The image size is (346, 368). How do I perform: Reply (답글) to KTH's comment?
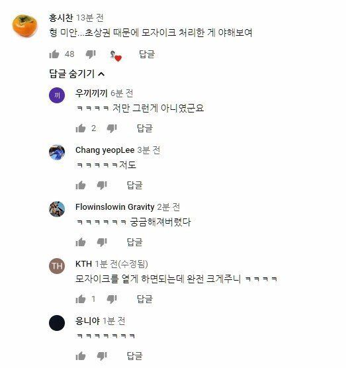coord(145,299)
